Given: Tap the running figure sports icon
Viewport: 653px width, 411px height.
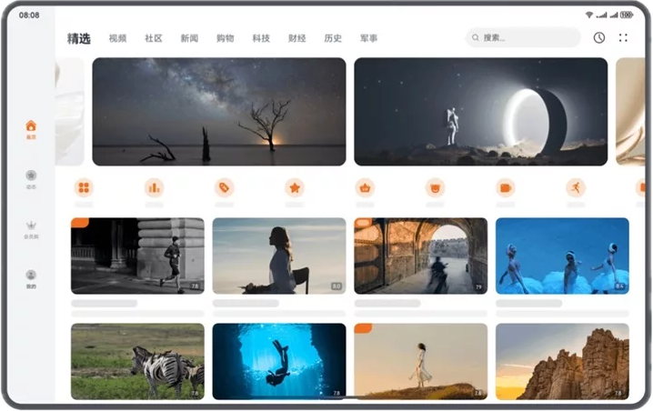Looking at the screenshot, I should pos(575,187).
